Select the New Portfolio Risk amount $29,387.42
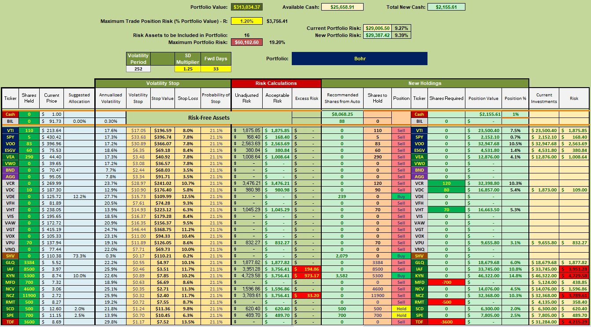This screenshot has height=327, width=591. [377, 35]
